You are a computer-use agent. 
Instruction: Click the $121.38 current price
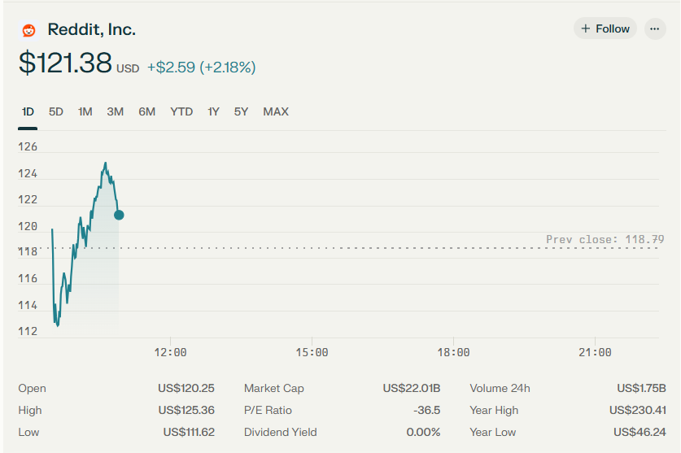point(65,63)
